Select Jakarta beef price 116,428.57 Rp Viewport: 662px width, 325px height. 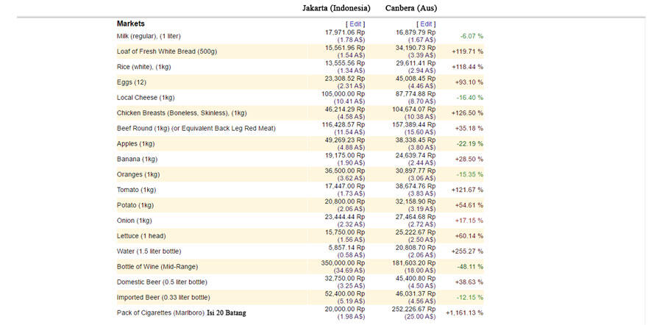[x=344, y=124]
